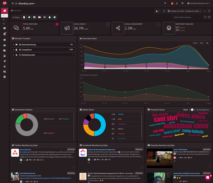
Task: Click the overlapping circles compare icon
Action: pos(209,17)
